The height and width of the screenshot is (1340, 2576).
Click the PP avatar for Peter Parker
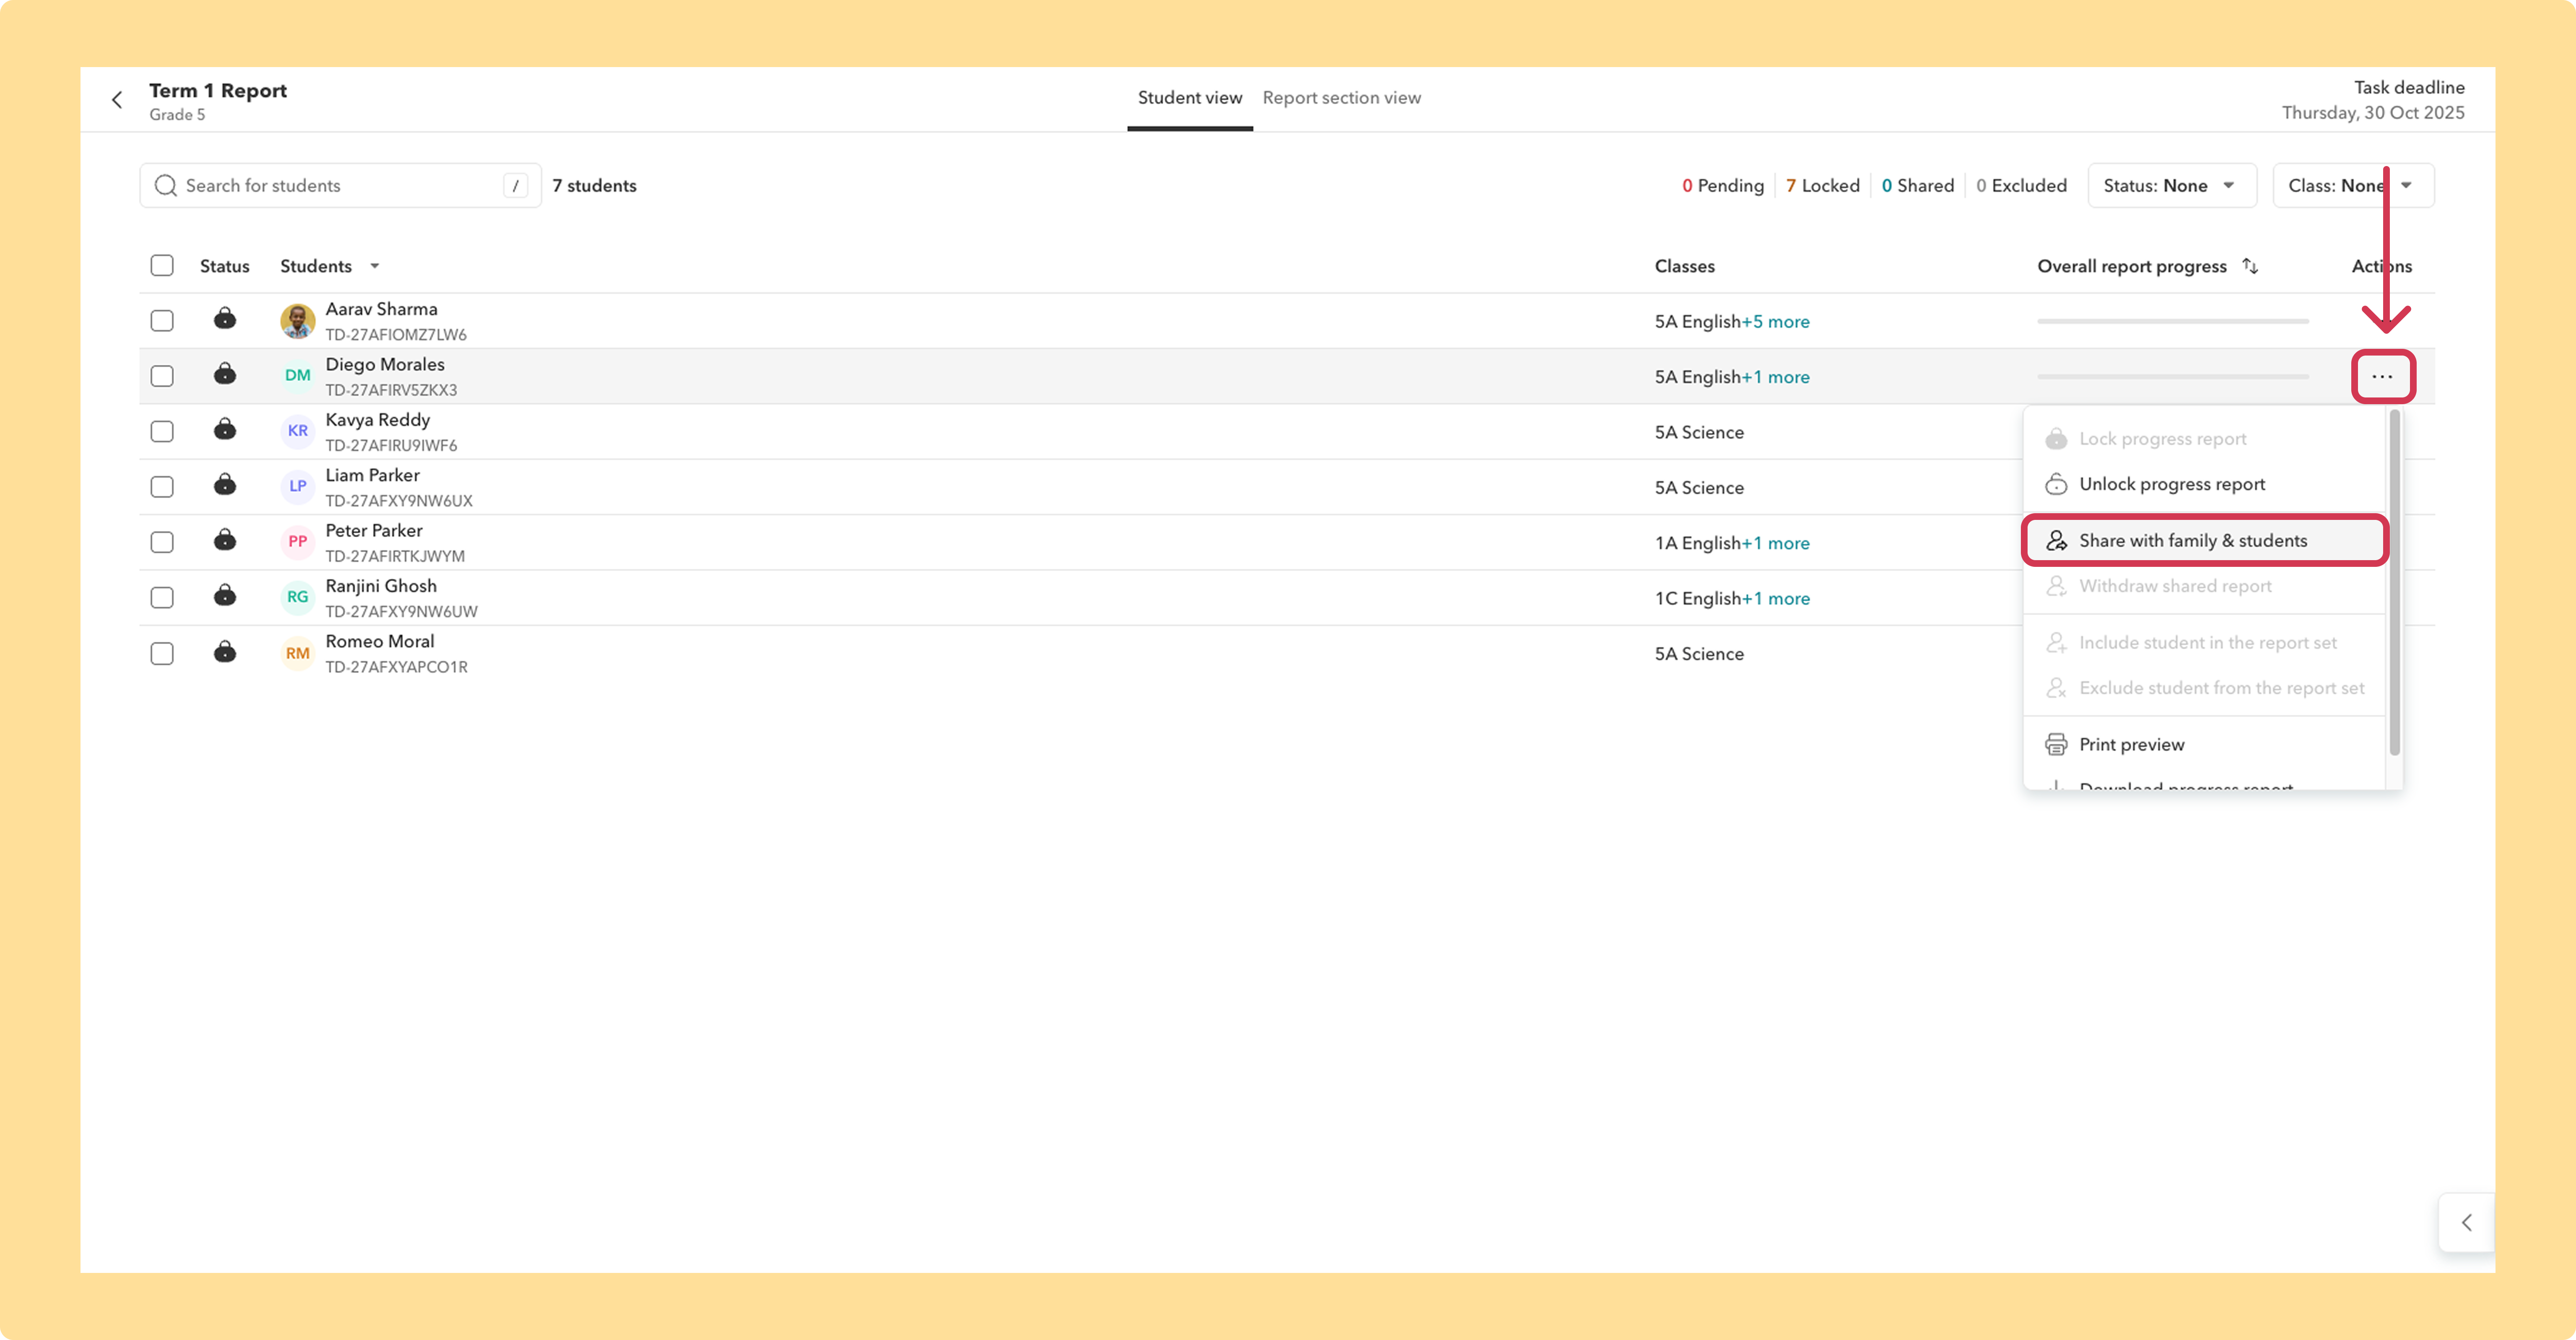coord(298,542)
